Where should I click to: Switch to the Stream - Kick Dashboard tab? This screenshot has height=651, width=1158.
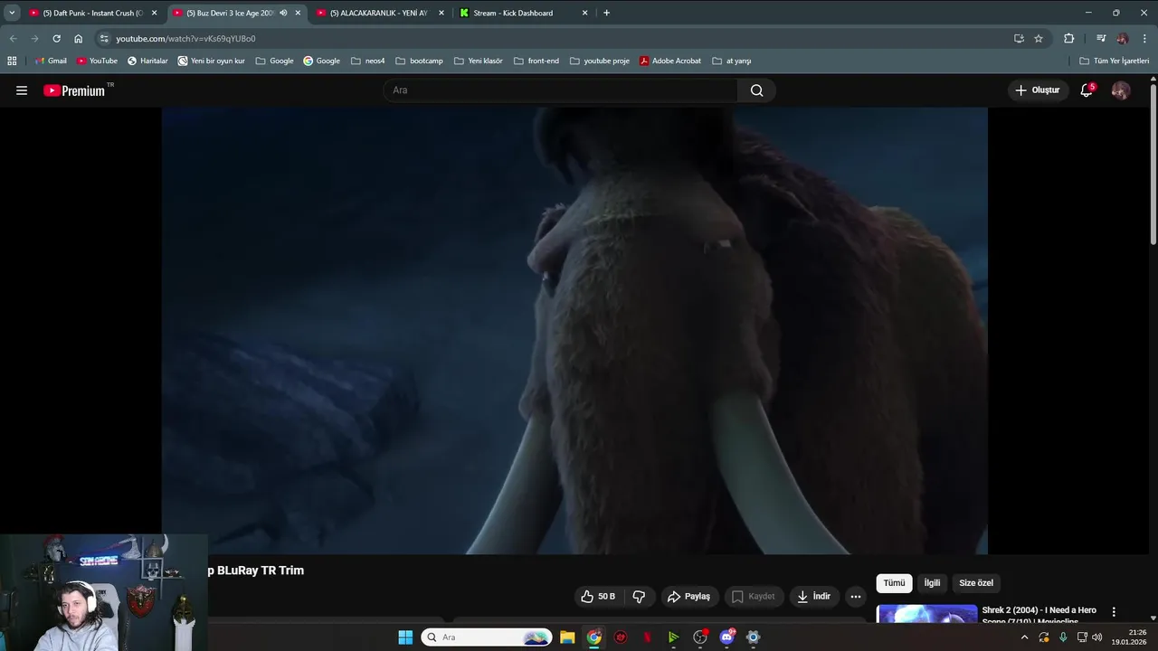[524, 13]
